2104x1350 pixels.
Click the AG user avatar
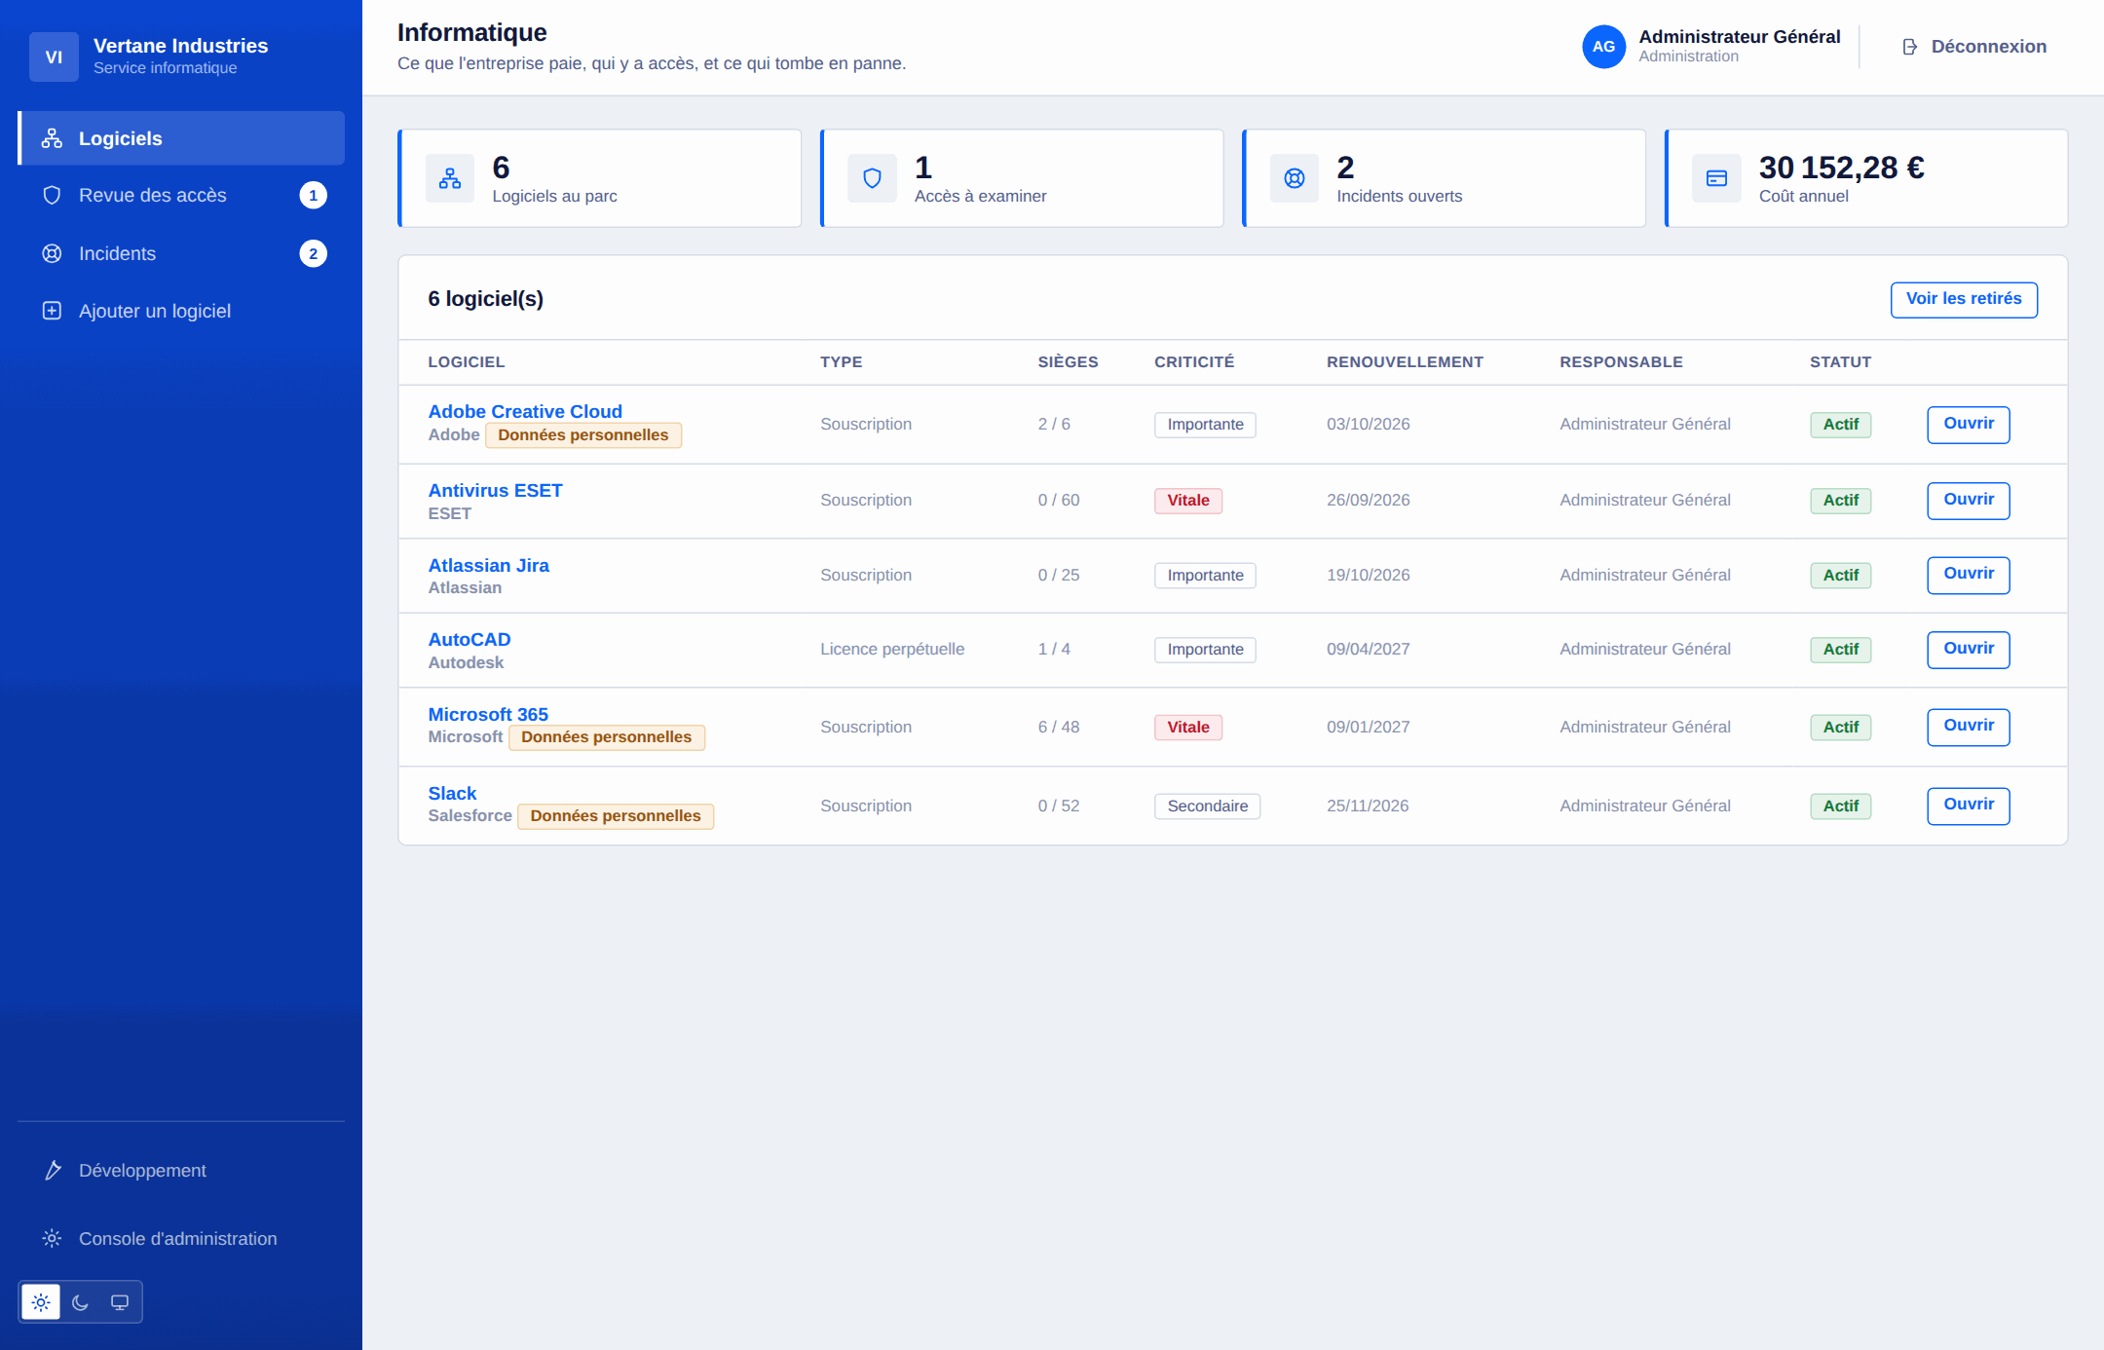pyautogui.click(x=1603, y=47)
